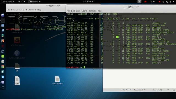Open Terminal menu in front terminal
Screen dimensions: 176x99
pos(92,11)
